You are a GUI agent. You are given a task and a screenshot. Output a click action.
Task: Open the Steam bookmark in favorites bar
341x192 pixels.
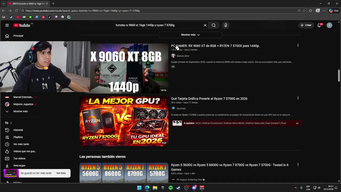click(11, 17)
